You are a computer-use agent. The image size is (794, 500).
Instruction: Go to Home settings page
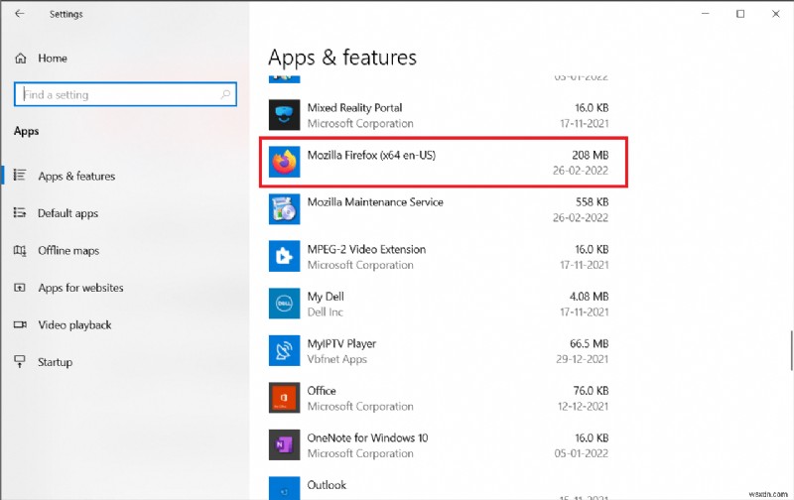pyautogui.click(x=53, y=59)
